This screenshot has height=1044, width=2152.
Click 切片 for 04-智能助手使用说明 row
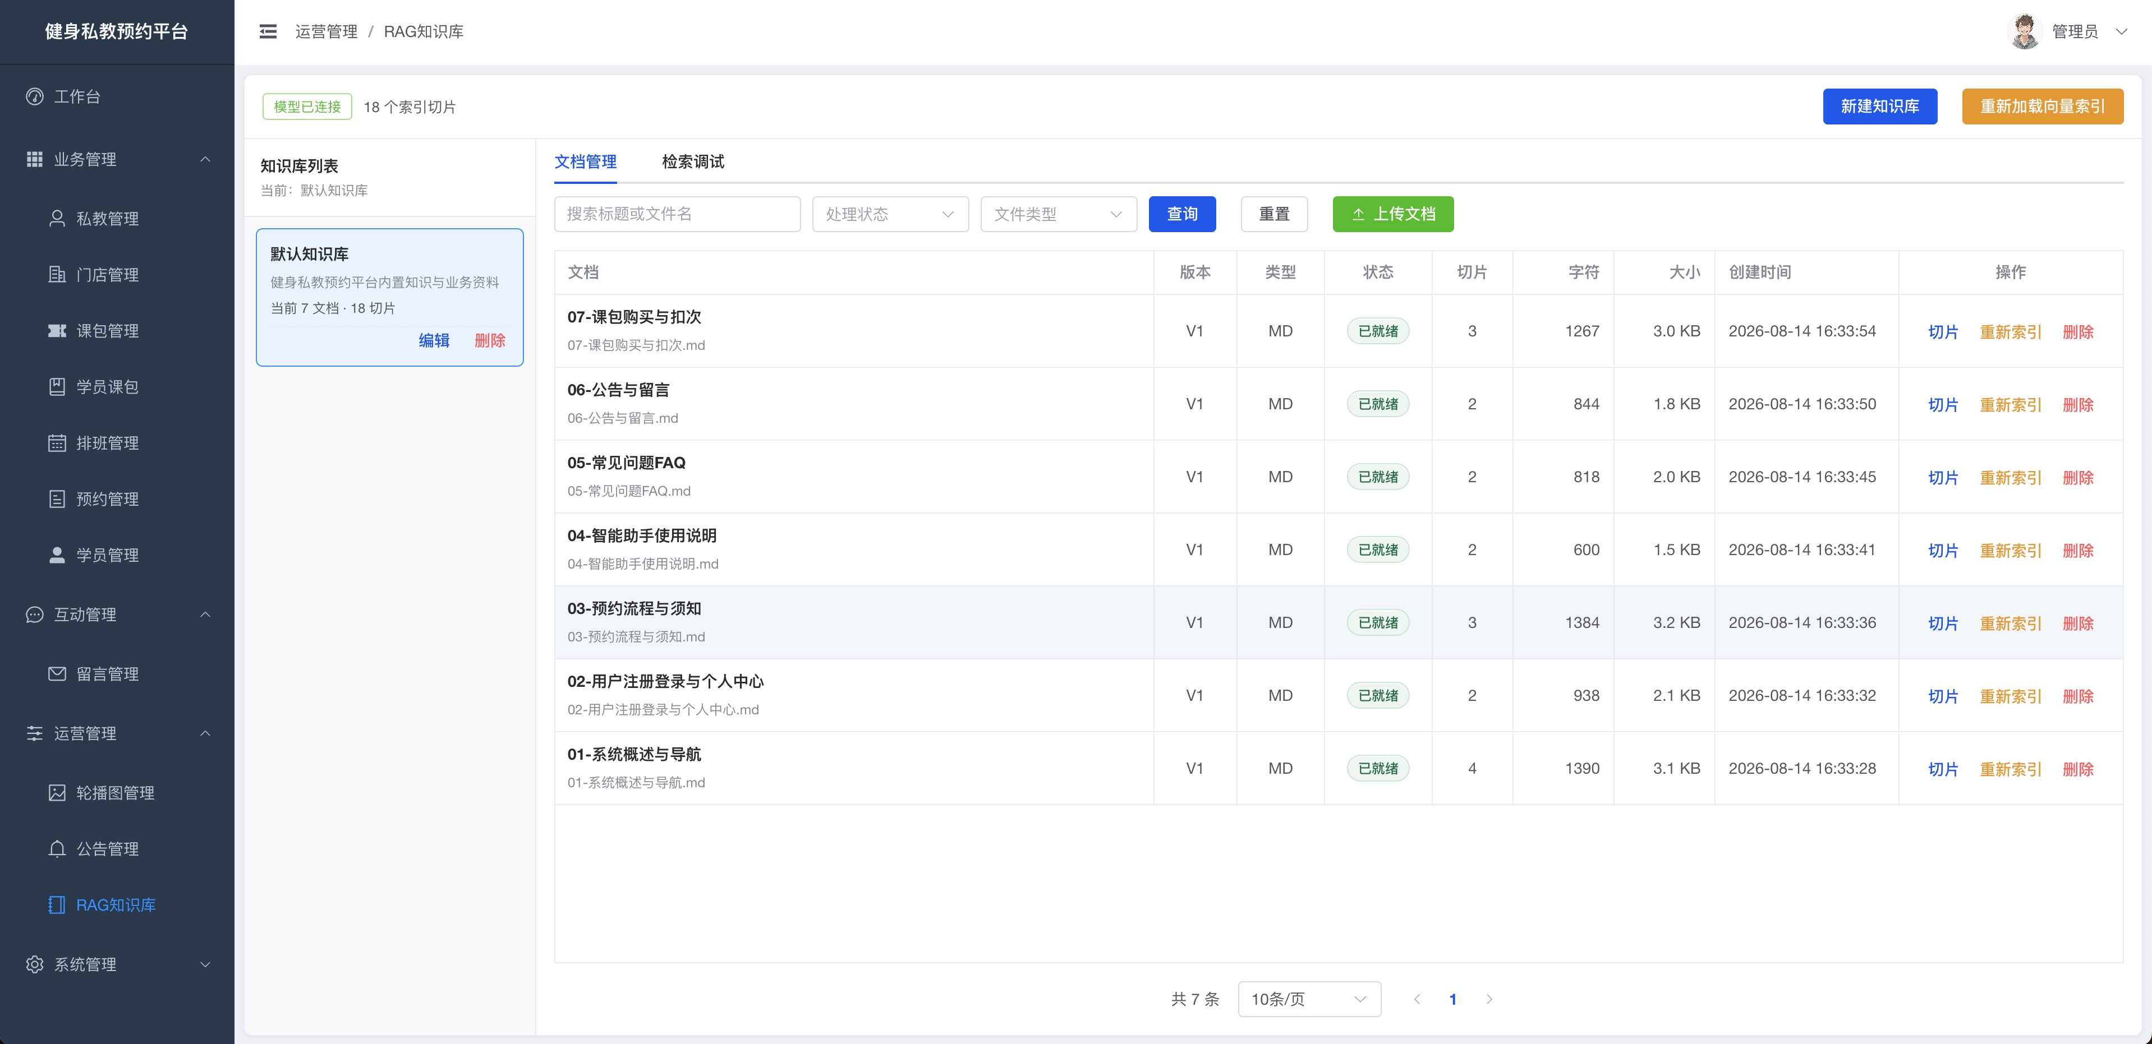(x=1943, y=551)
